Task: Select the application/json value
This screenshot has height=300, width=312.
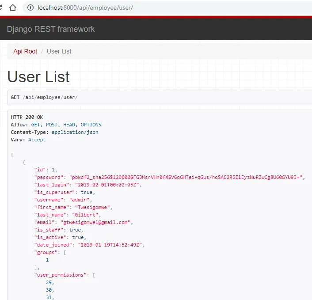Action: pos(75,132)
